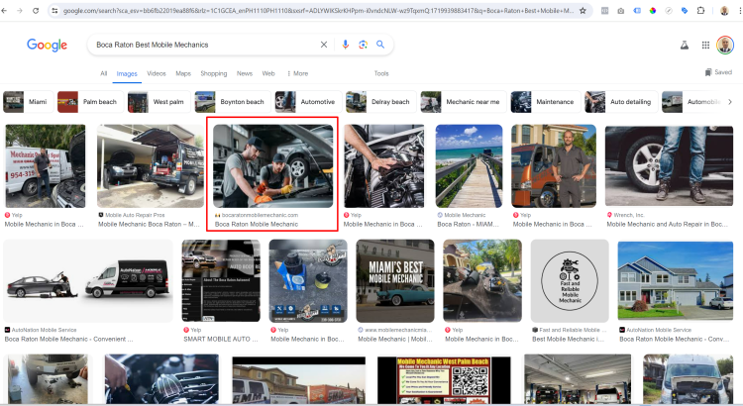The height and width of the screenshot is (406, 743).
Task: Filter results by Palm beach chip
Action: pyautogui.click(x=90, y=102)
